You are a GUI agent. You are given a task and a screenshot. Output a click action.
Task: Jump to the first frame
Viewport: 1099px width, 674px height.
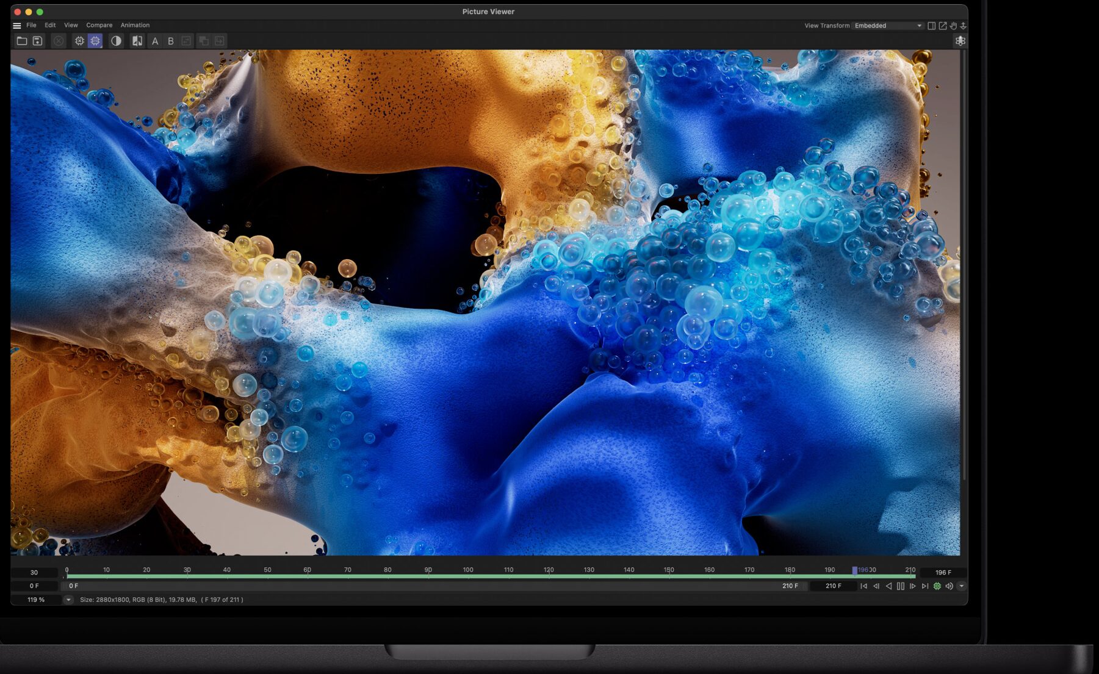[x=863, y=586]
